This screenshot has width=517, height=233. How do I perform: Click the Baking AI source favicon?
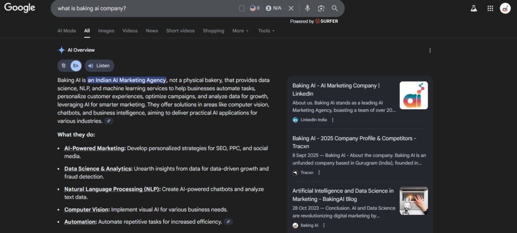pos(295,225)
